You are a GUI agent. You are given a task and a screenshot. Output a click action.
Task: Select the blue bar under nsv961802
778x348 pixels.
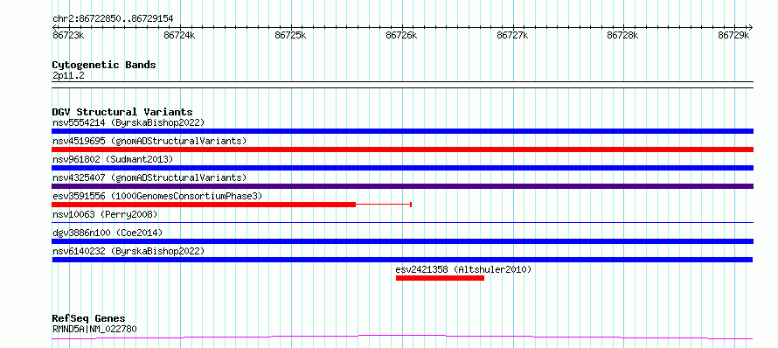402,168
